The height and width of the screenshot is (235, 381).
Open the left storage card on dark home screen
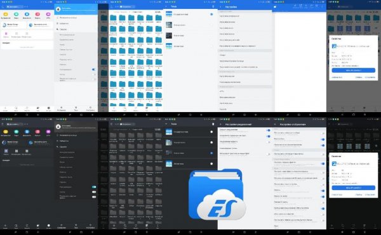click(13, 143)
